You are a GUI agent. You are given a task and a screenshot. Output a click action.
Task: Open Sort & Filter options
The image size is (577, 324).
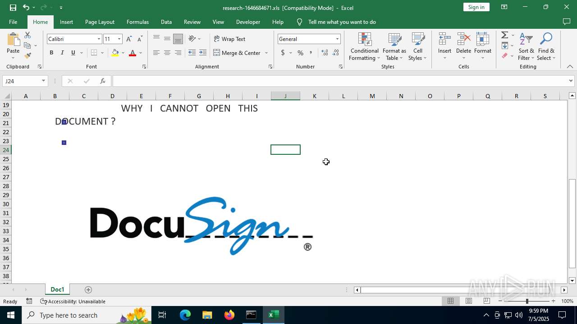(x=526, y=46)
